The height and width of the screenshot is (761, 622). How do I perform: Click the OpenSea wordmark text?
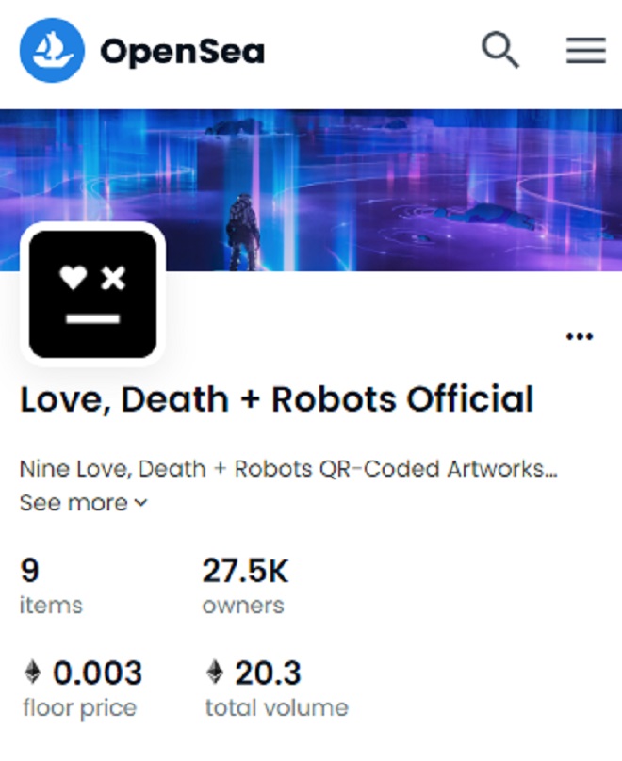[182, 52]
